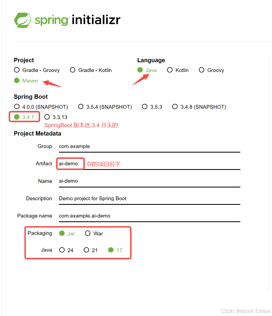Select Java version 21
This screenshot has width=272, height=316.
click(91, 250)
